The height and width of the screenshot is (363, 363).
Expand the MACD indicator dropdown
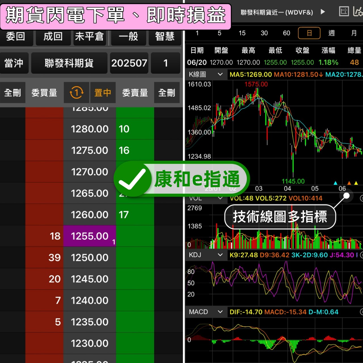click(x=206, y=312)
